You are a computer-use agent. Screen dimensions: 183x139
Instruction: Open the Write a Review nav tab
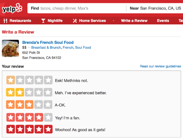pyautogui.click(x=134, y=21)
